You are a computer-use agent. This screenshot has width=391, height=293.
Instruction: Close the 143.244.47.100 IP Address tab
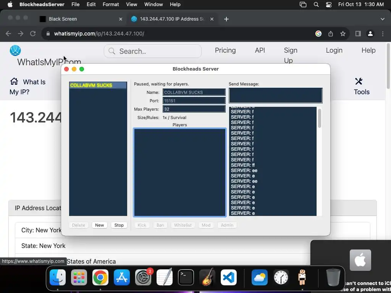pyautogui.click(x=212, y=19)
